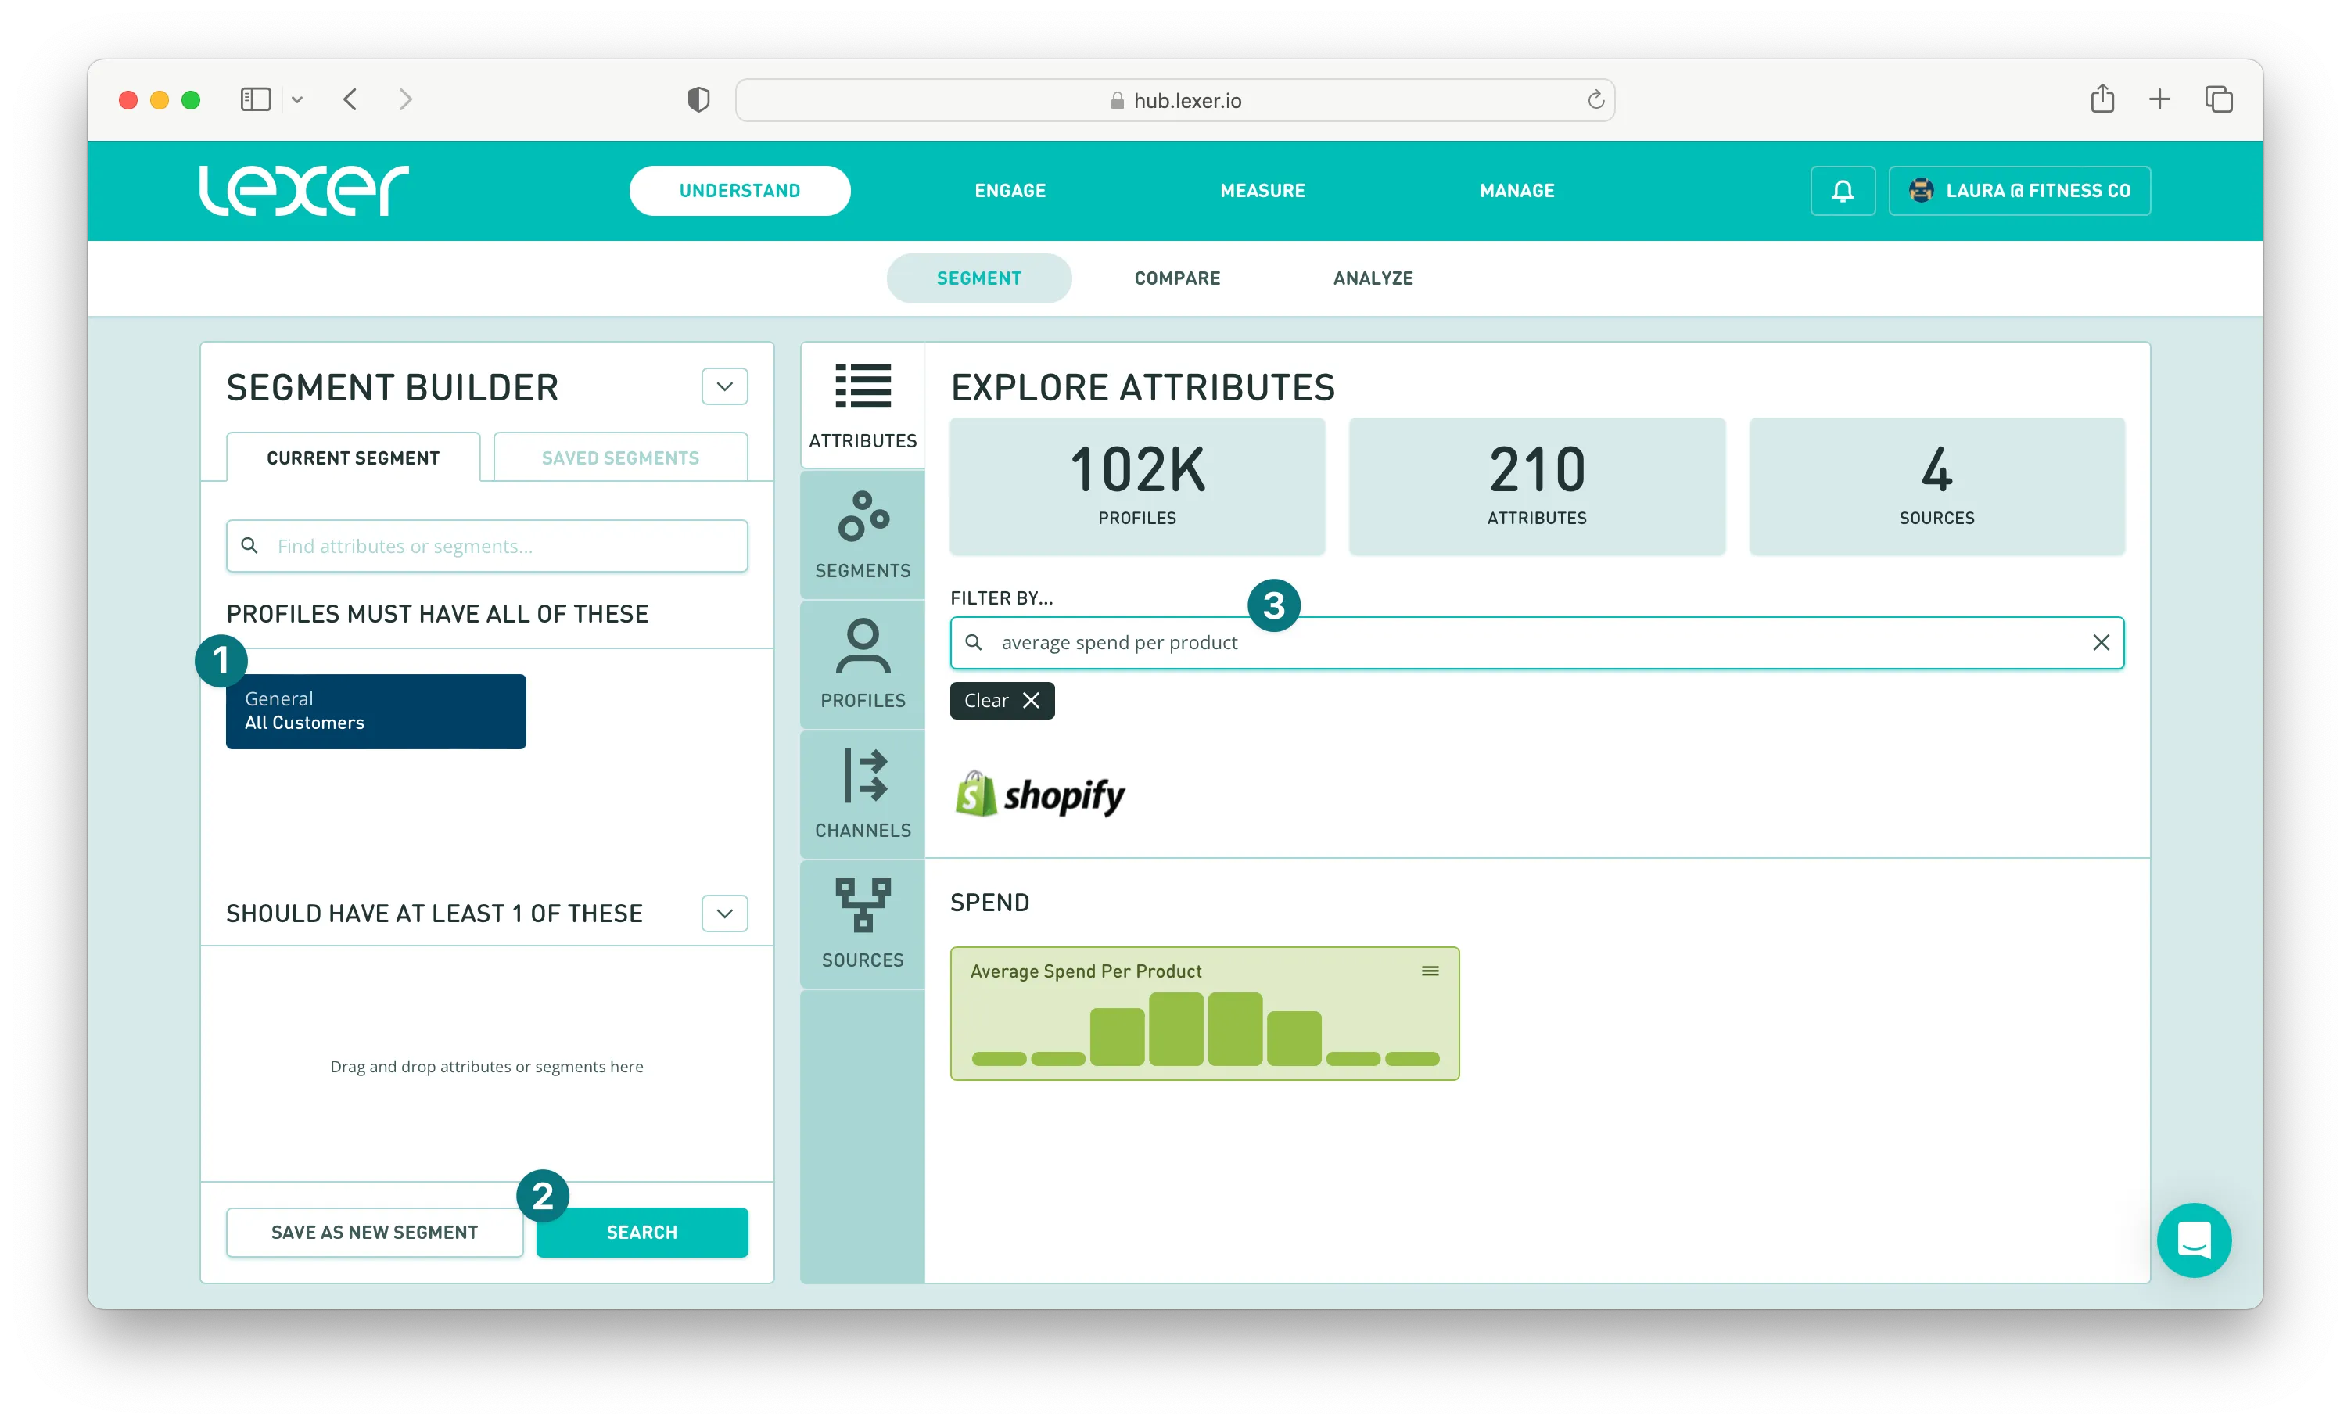Image resolution: width=2351 pixels, height=1425 pixels.
Task: Expand the Segment Builder dropdown chevron
Action: 724,386
